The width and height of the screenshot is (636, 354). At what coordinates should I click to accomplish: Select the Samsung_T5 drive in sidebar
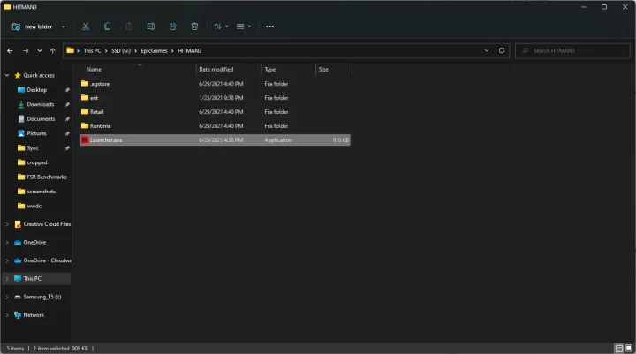[x=42, y=297]
